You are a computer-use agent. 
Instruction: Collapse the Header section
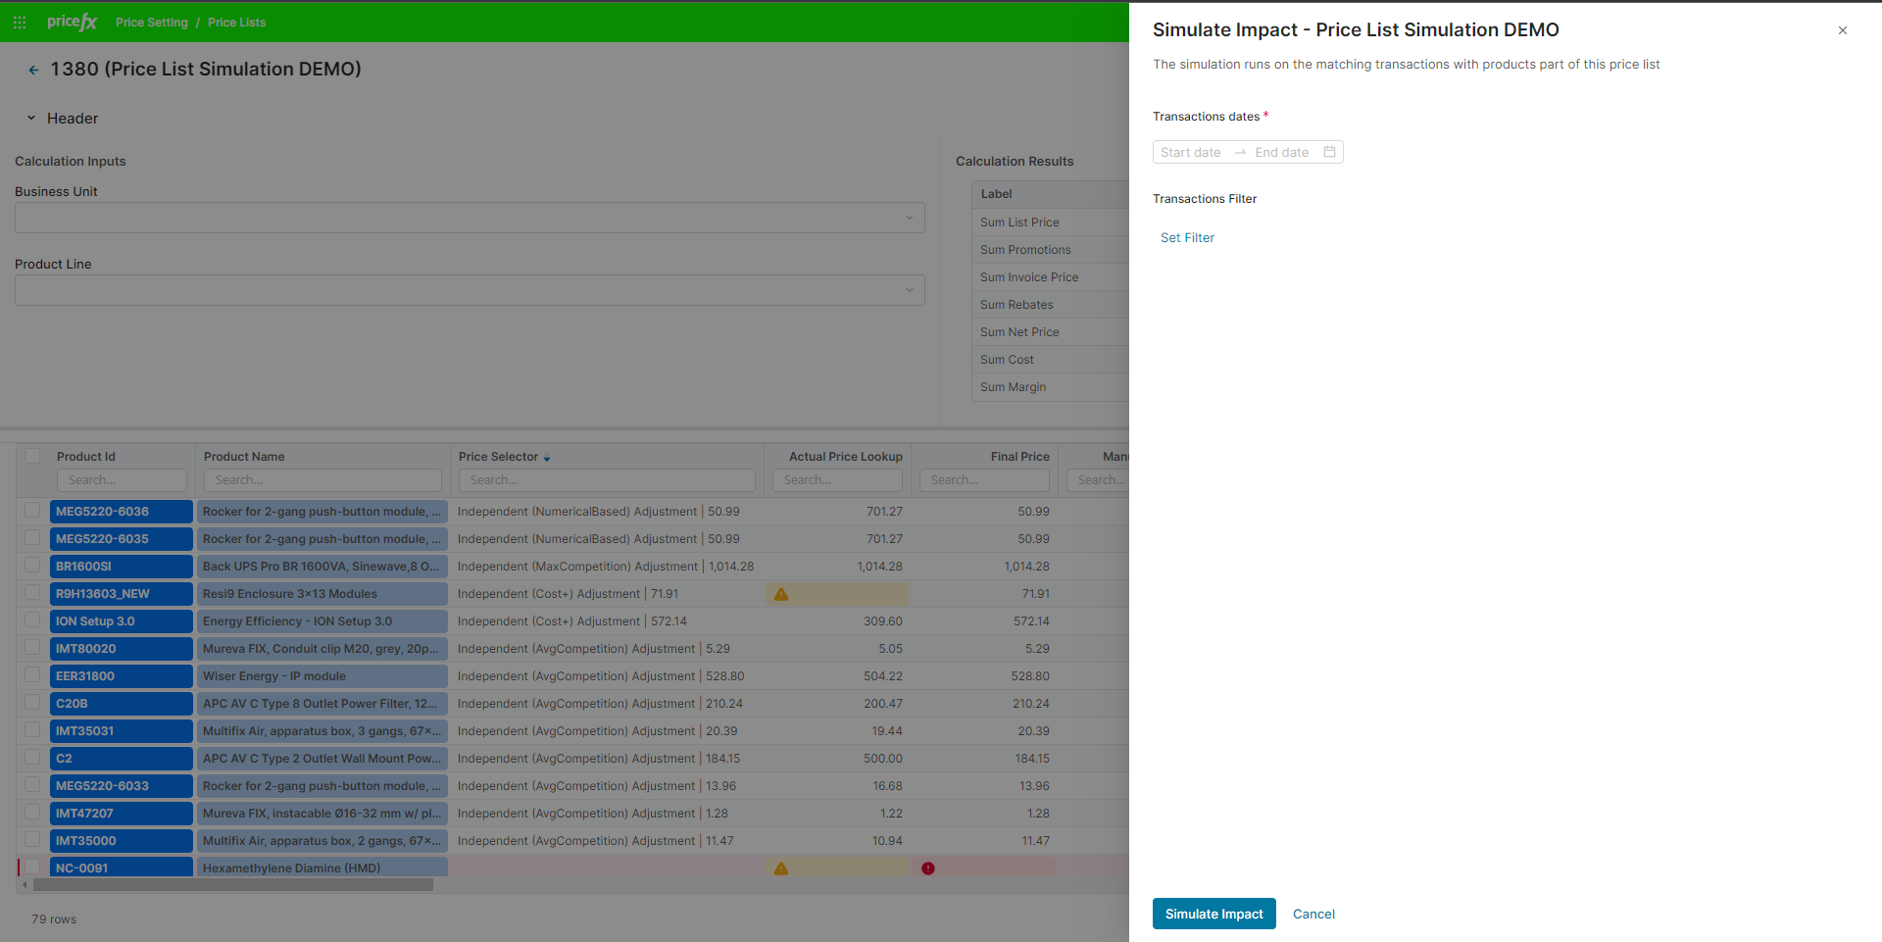coord(31,119)
